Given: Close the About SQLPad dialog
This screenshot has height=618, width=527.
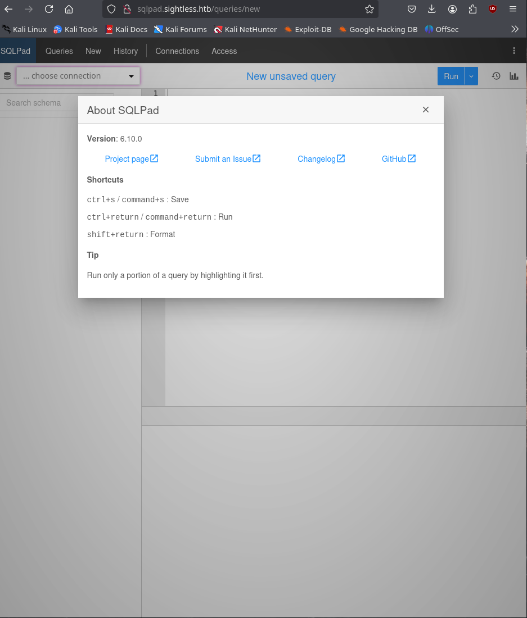Looking at the screenshot, I should click(x=426, y=110).
